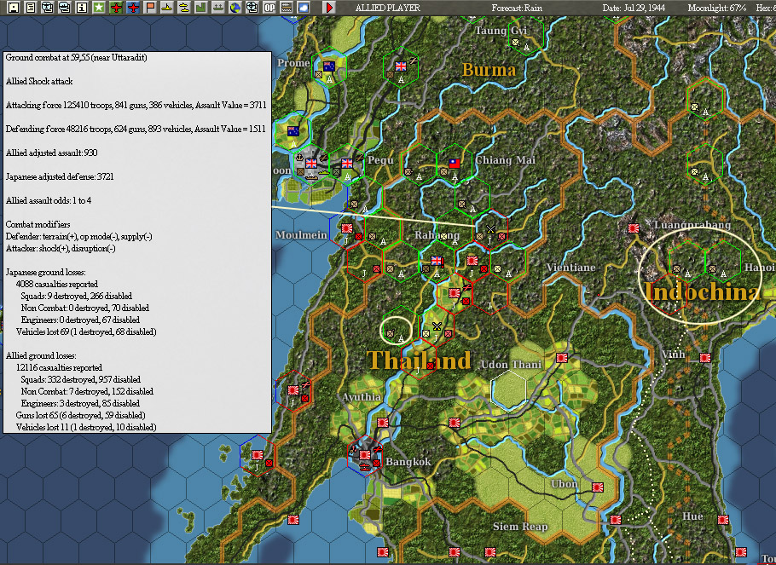Click the green land-mass toolbar icon

[x=201, y=8]
